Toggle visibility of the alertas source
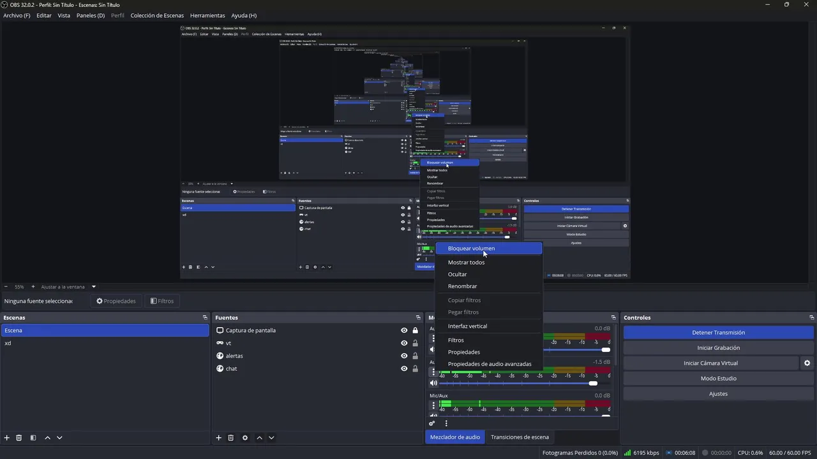 point(404,356)
